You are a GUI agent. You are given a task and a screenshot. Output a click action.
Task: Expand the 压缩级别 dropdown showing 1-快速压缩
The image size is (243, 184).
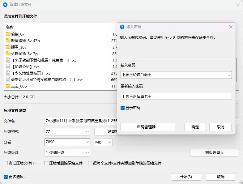pos(67,152)
